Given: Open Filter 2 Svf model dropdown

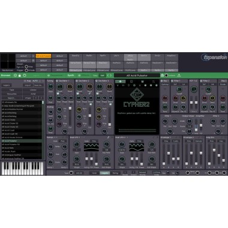Looking at the screenshot, I should (205, 85).
